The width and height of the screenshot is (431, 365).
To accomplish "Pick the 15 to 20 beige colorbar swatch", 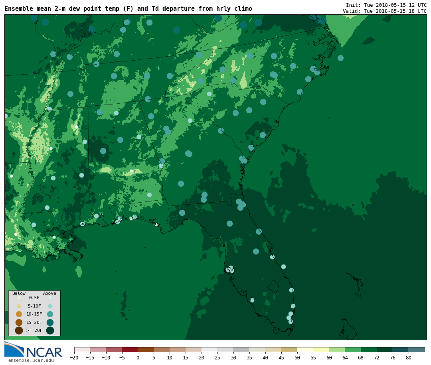I will pos(194,349).
